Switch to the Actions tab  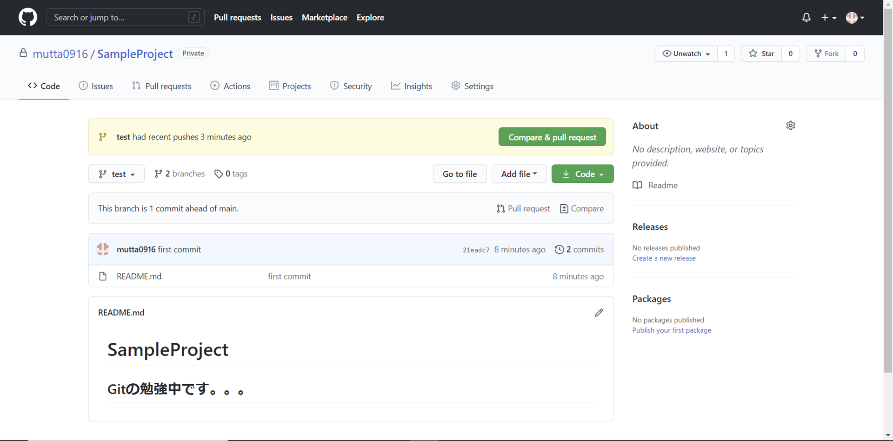[x=230, y=86]
